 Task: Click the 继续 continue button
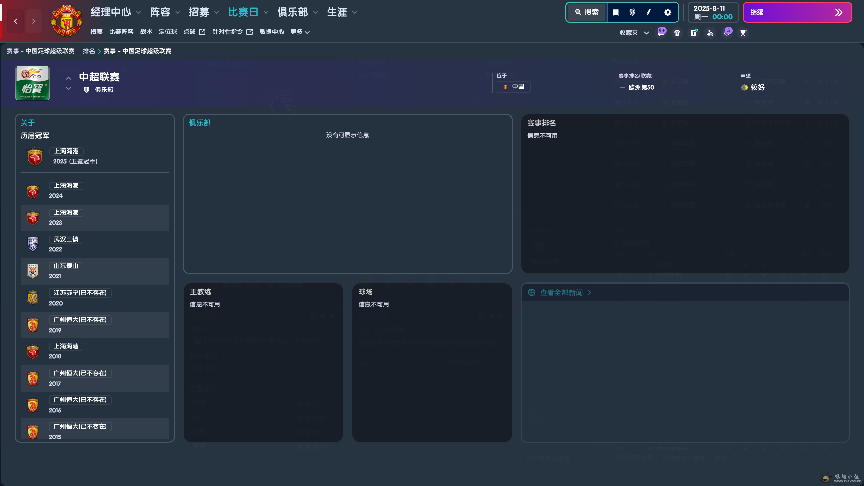[x=797, y=12]
